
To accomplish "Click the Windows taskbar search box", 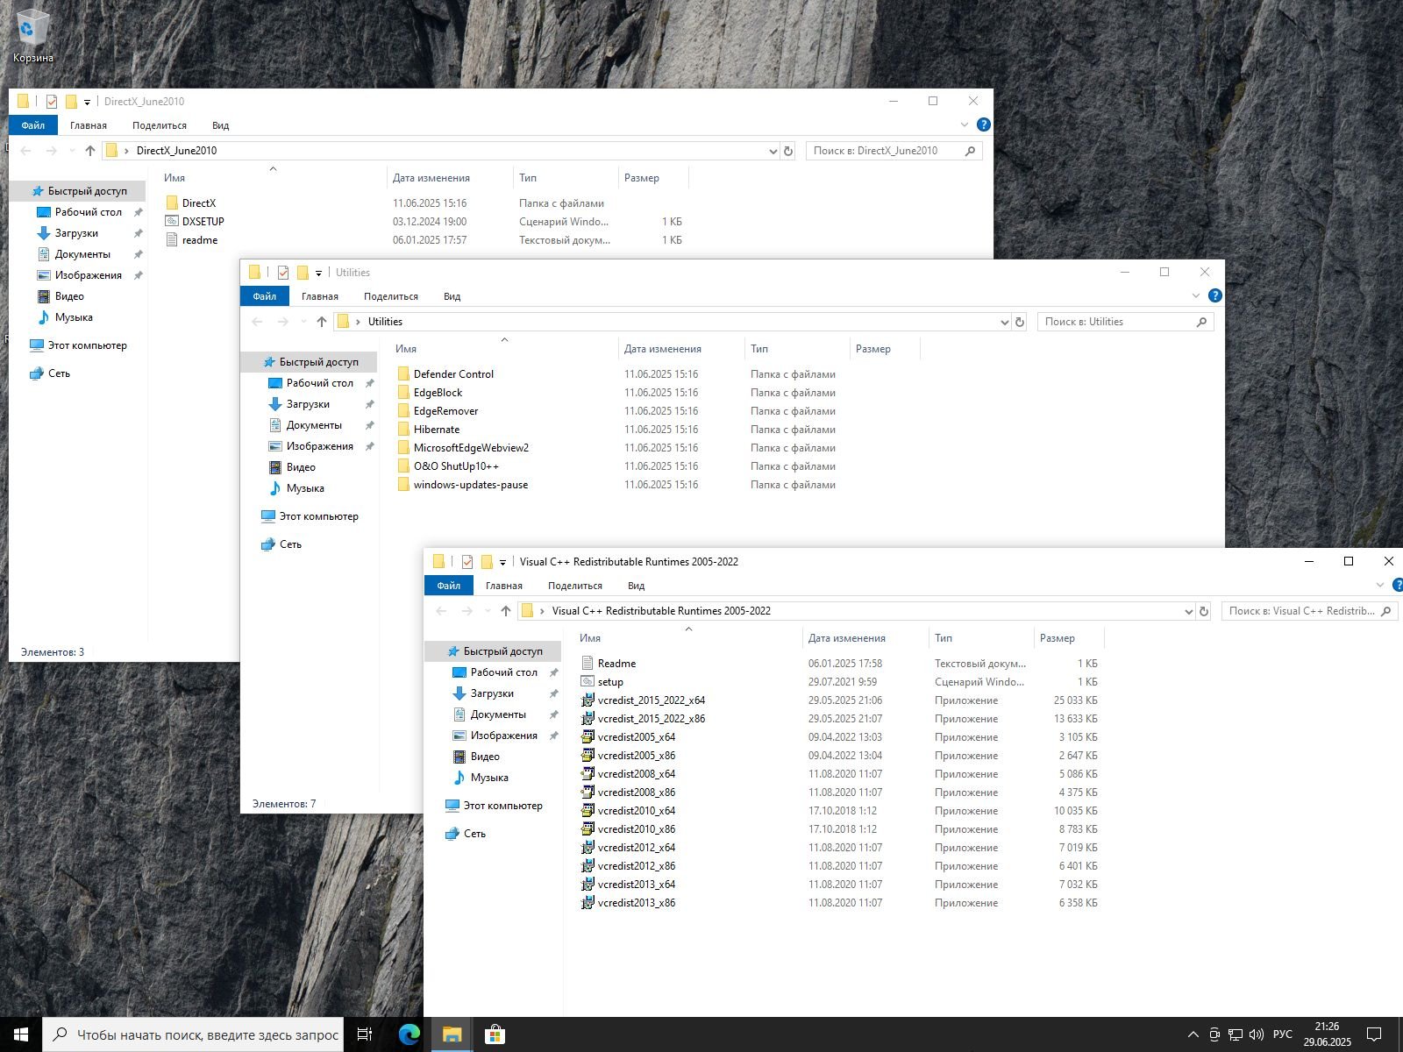I will (193, 1034).
